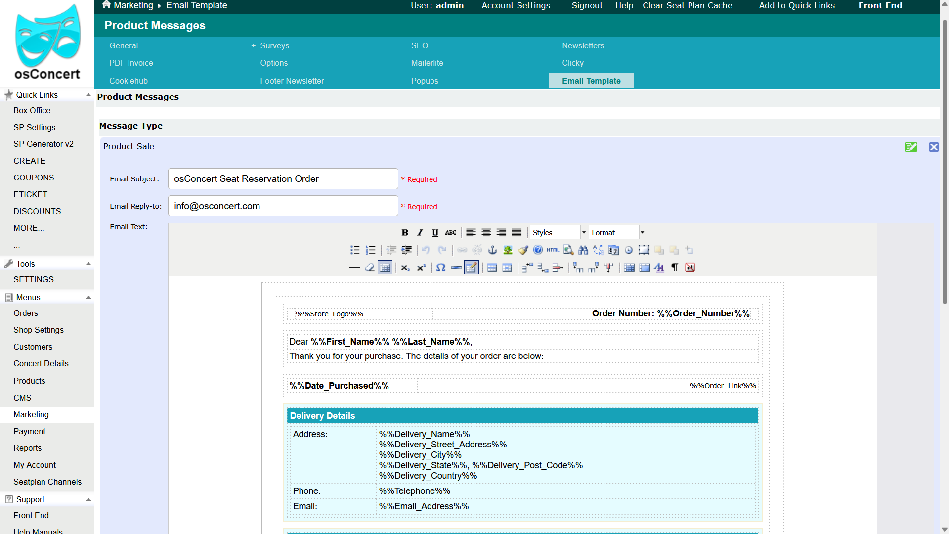Open the HTML source editor
Viewport: 949px width, 534px height.
(x=553, y=250)
